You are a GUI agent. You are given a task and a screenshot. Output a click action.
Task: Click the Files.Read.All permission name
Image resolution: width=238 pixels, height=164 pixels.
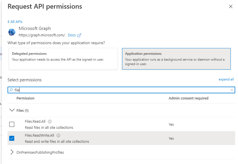(35, 122)
